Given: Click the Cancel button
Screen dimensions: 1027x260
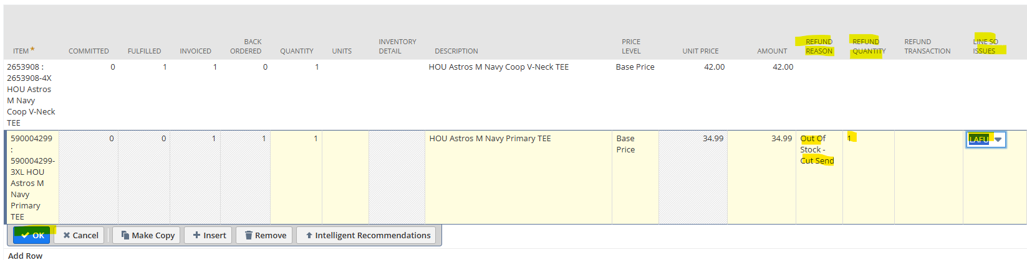Looking at the screenshot, I should tap(80, 235).
